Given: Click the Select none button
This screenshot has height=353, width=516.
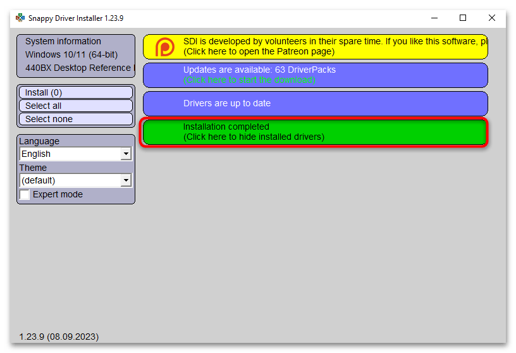Looking at the screenshot, I should point(76,119).
